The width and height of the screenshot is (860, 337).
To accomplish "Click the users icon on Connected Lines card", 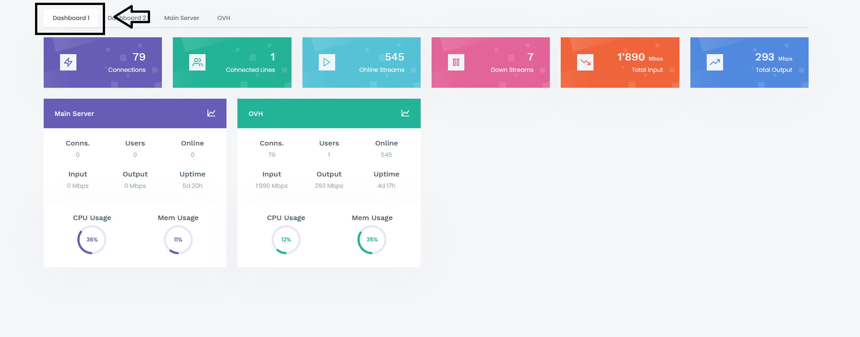I will pos(197,62).
